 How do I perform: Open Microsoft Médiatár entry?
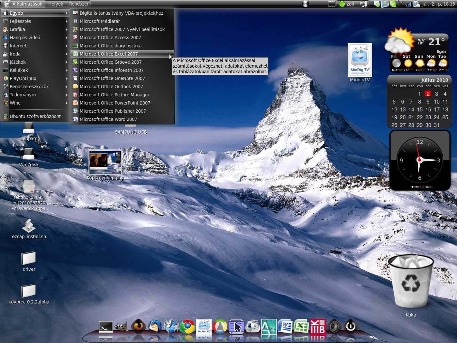pyautogui.click(x=122, y=21)
